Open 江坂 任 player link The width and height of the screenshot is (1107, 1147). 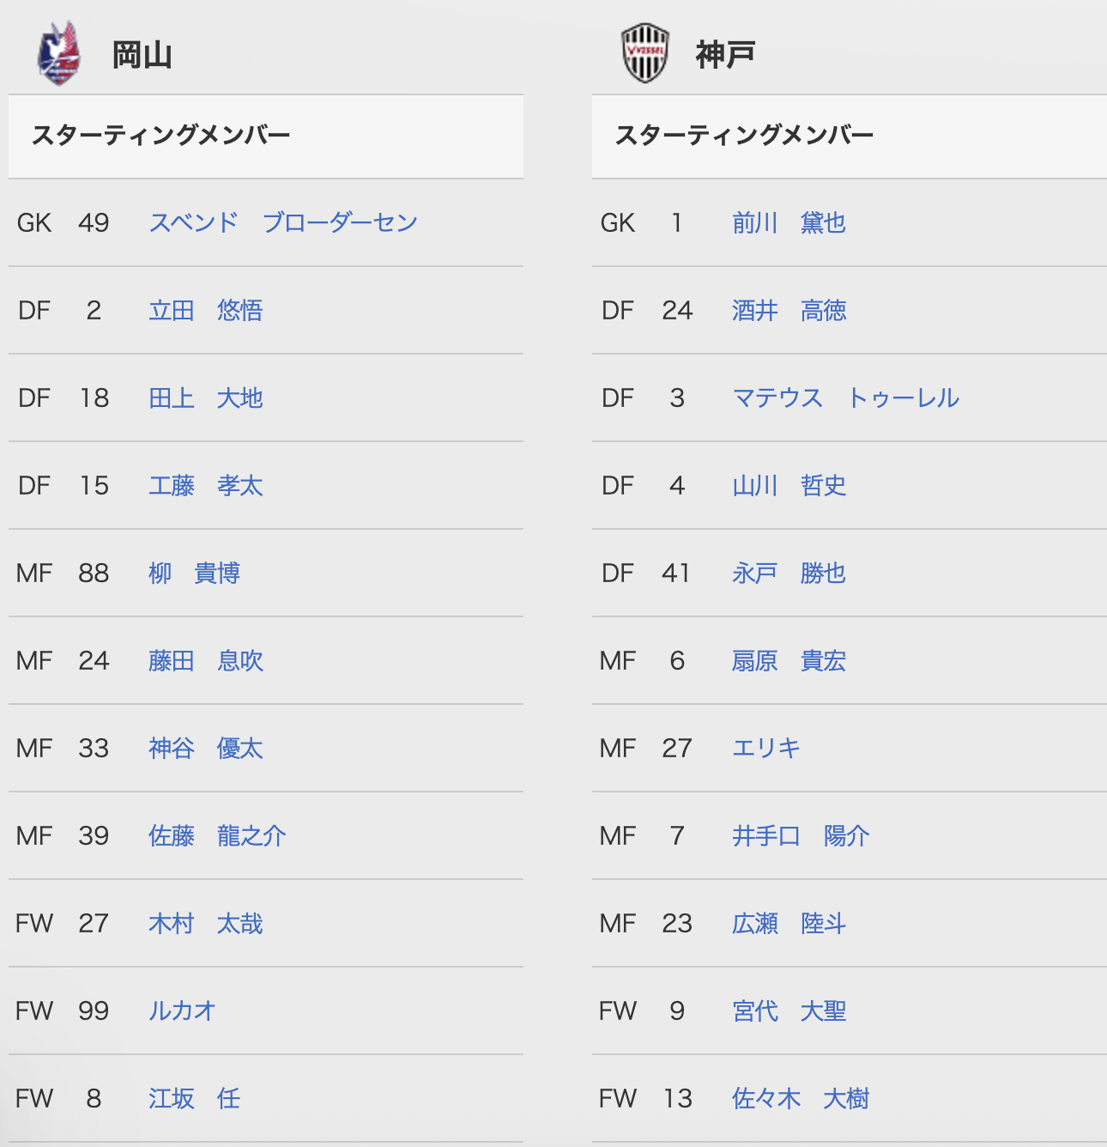pyautogui.click(x=195, y=1098)
